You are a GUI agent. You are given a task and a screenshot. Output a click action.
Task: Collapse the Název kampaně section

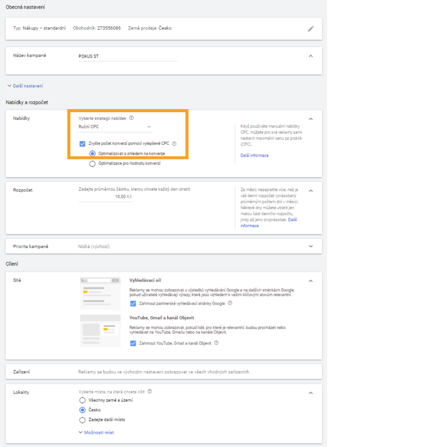coord(311,56)
